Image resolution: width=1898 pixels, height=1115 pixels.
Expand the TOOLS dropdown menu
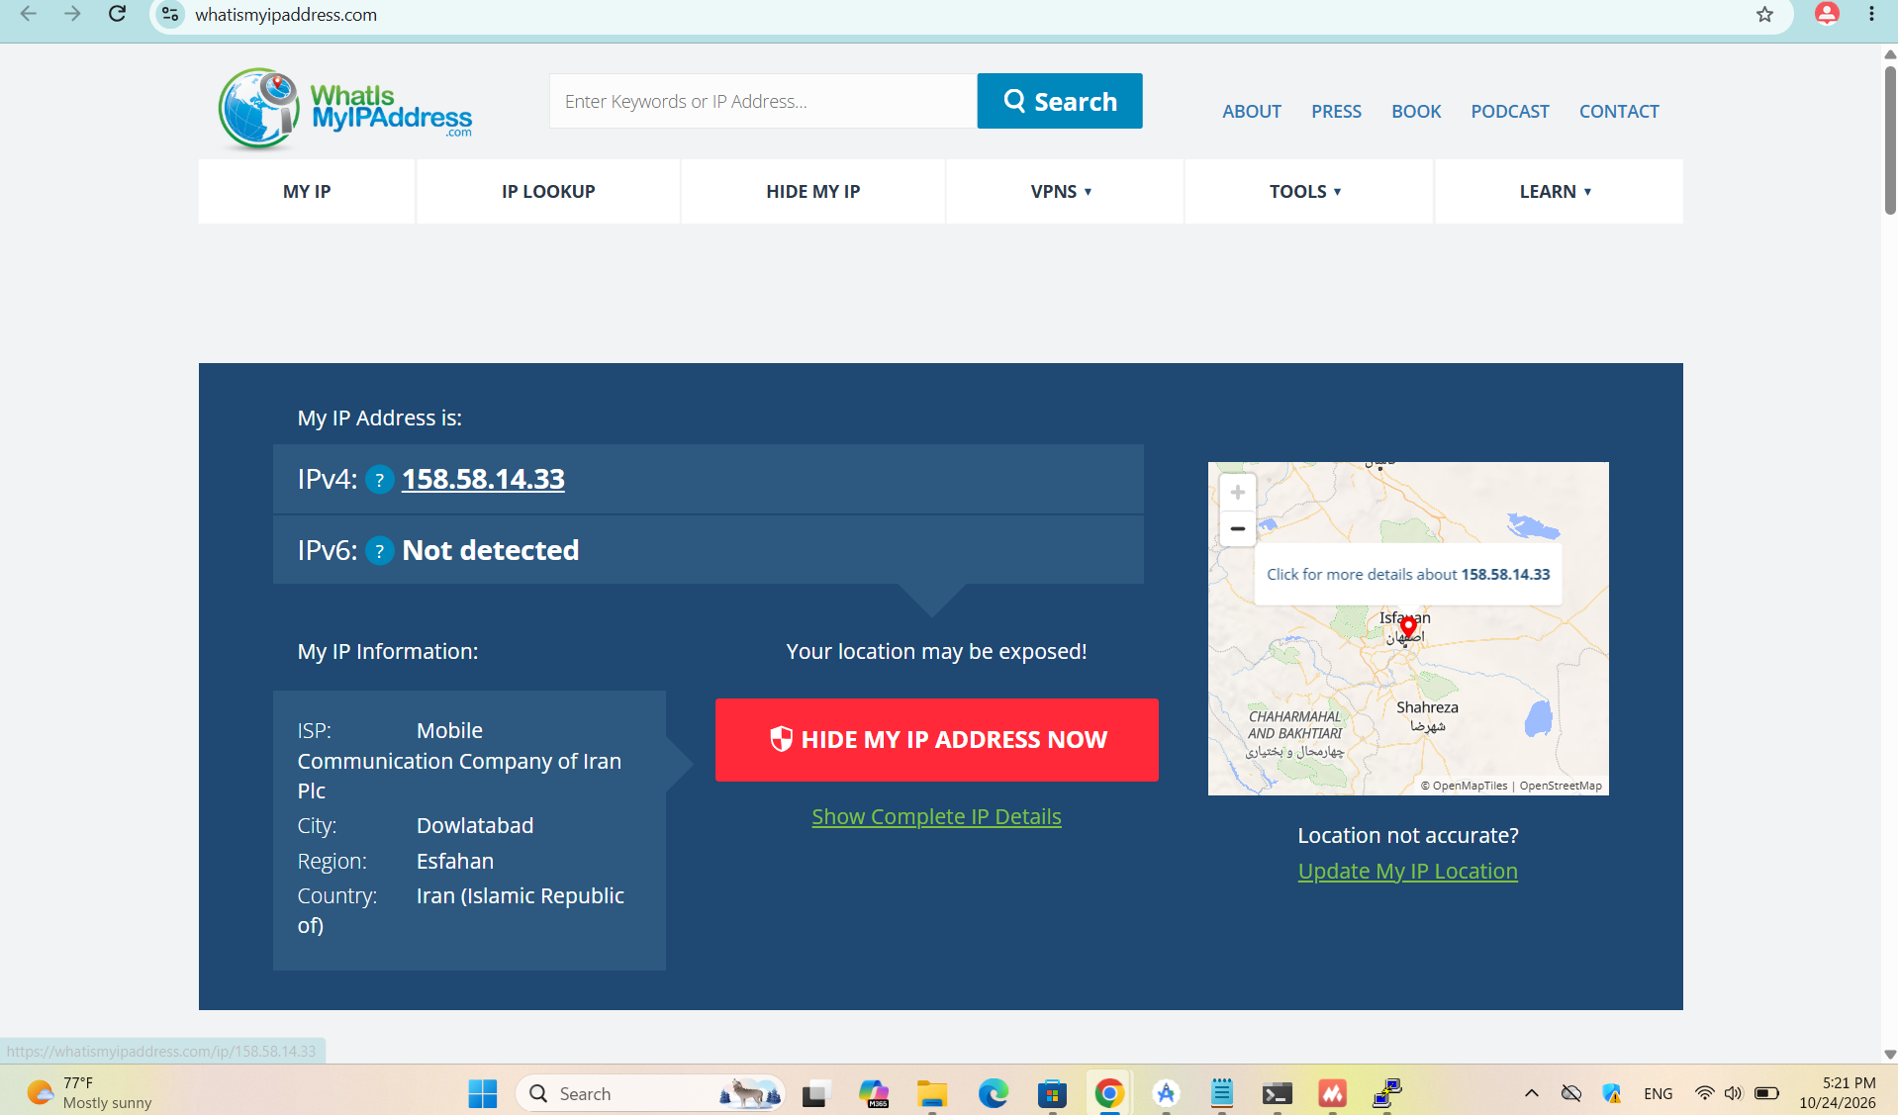[x=1306, y=192]
